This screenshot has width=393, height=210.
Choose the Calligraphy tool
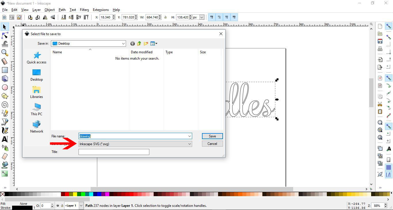[x=5, y=130]
